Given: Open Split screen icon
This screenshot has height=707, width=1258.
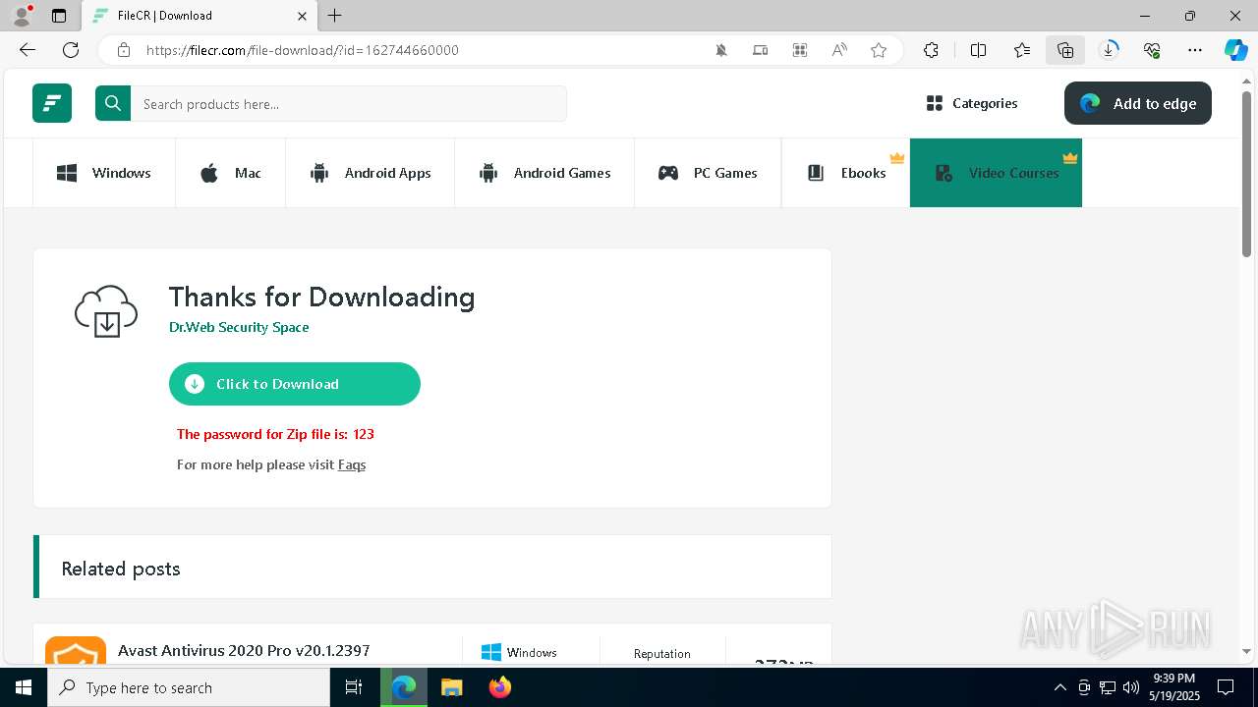Looking at the screenshot, I should pyautogui.click(x=978, y=50).
